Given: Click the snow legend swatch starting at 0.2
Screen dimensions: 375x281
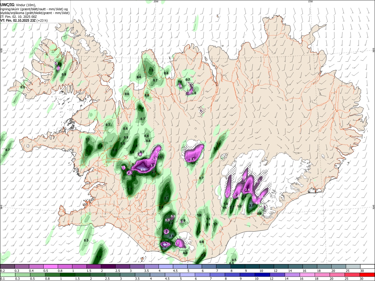Looking at the screenshot, I should point(7,267).
